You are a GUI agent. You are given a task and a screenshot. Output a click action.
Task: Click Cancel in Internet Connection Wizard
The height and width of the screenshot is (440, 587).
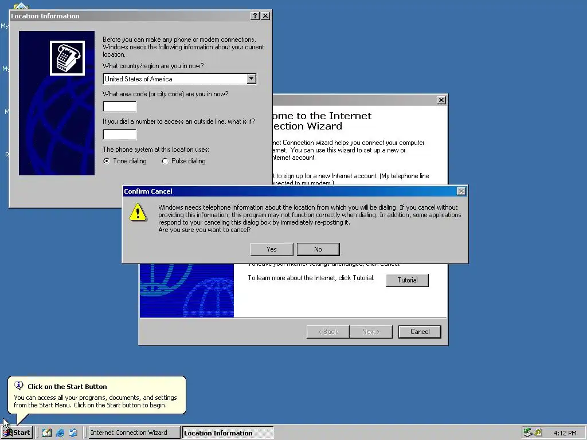[x=420, y=332]
